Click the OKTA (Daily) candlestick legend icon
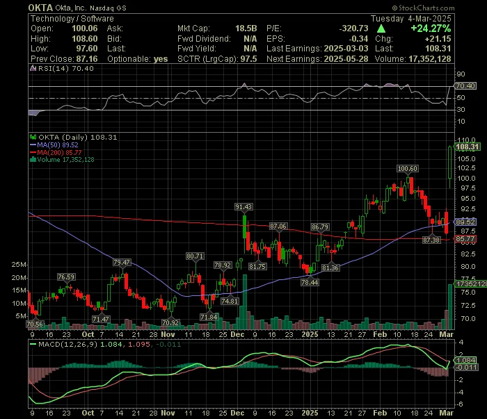This screenshot has width=487, height=419. pos(33,137)
